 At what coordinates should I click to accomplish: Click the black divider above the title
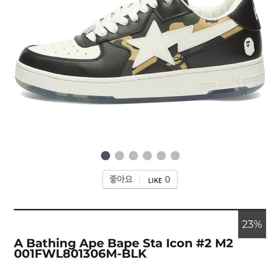click(x=126, y=210)
